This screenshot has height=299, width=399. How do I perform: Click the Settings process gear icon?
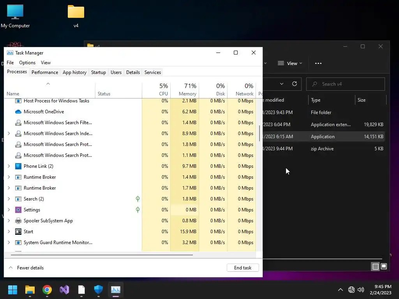point(18,210)
